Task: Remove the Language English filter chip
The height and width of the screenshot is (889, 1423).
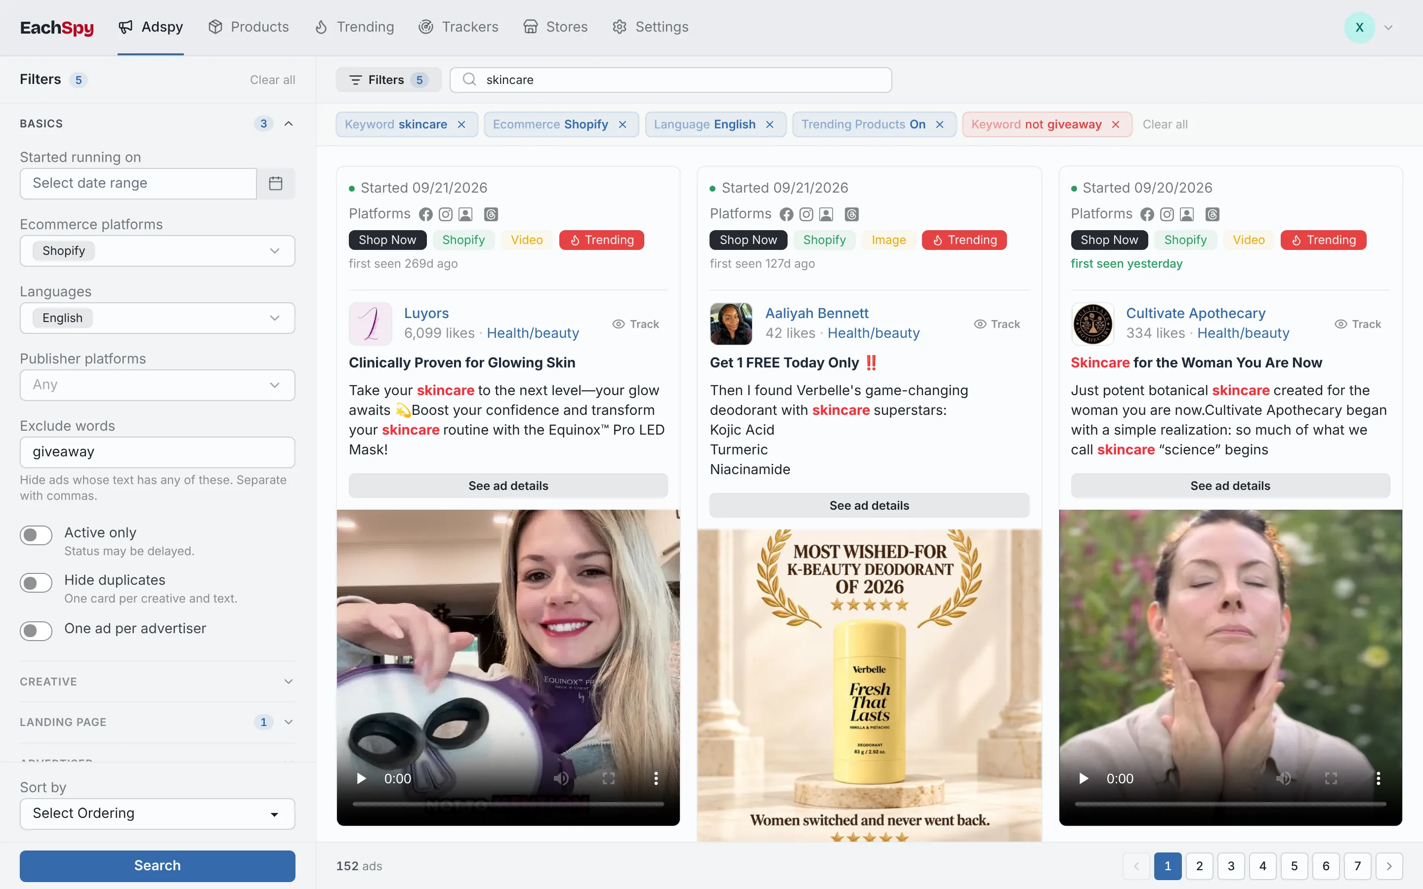Action: coord(770,124)
